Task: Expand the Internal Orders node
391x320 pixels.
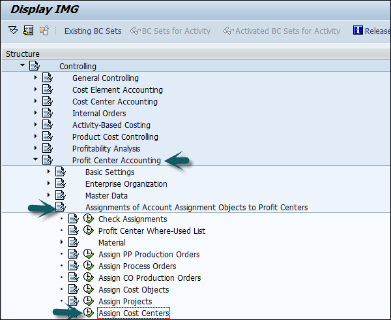Action: coord(36,113)
